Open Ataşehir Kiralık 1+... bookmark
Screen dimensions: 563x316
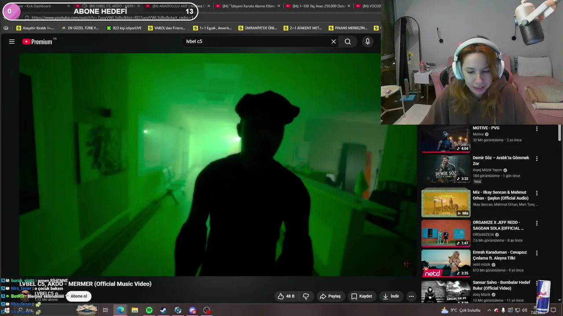35,28
